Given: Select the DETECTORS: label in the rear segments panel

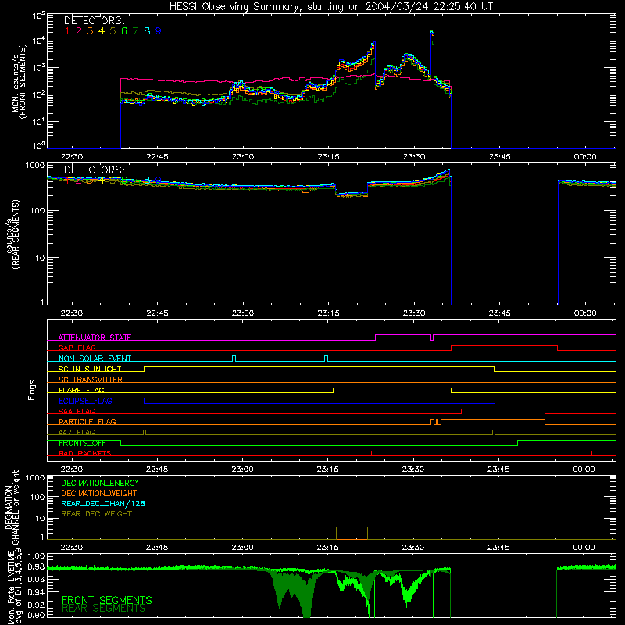Looking at the screenshot, I should pos(95,170).
